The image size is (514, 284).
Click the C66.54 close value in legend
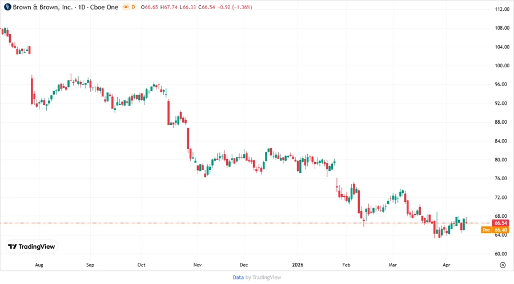207,7
